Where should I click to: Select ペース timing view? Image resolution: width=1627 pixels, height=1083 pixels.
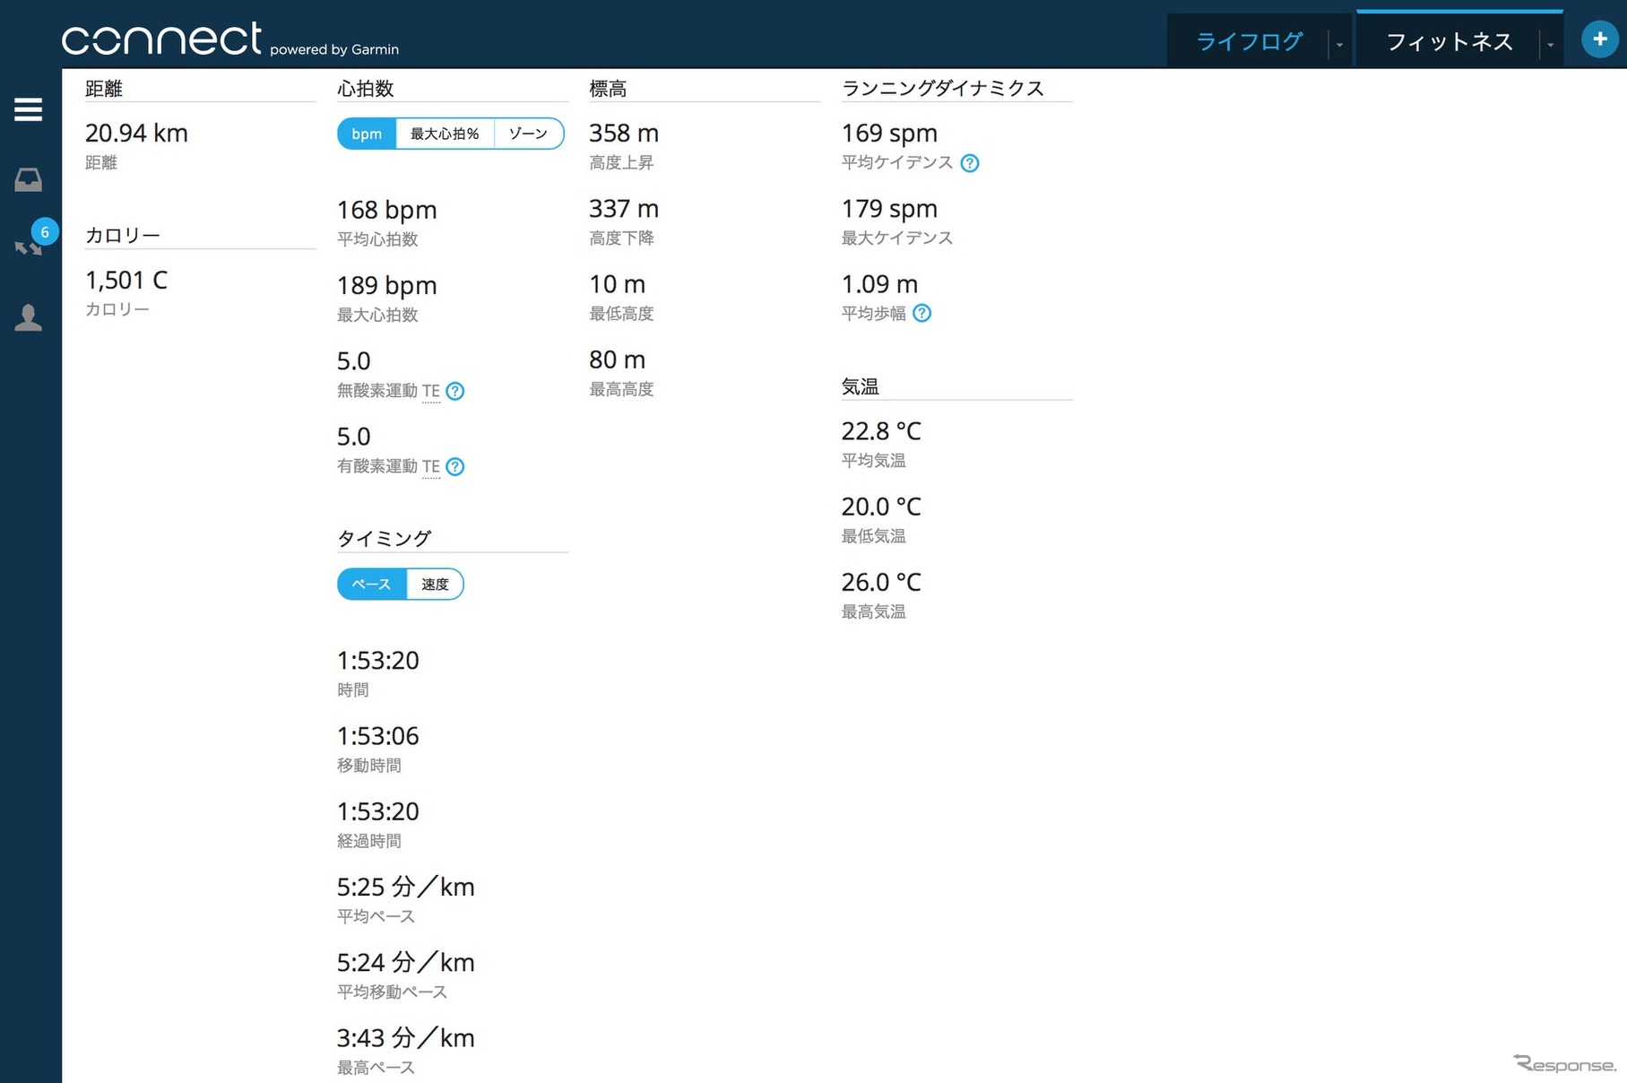[x=372, y=585]
